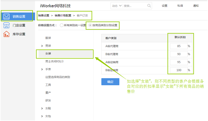Click the search magnifier icon
The image size is (208, 121).
(149, 6)
